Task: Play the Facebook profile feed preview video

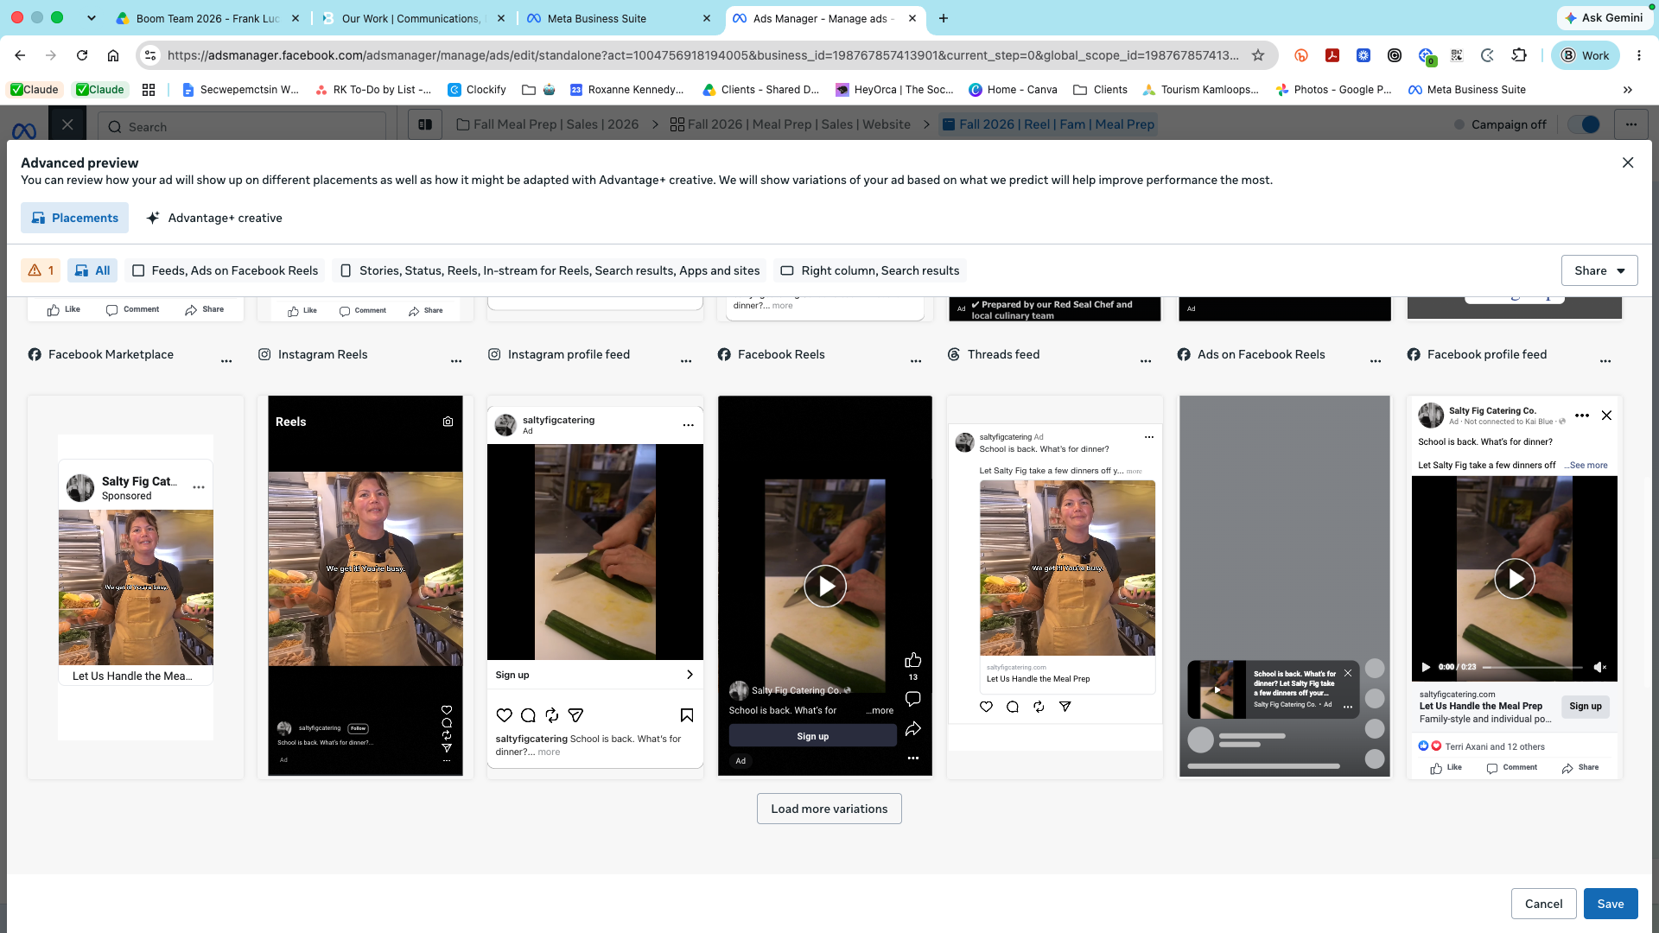Action: click(1515, 579)
